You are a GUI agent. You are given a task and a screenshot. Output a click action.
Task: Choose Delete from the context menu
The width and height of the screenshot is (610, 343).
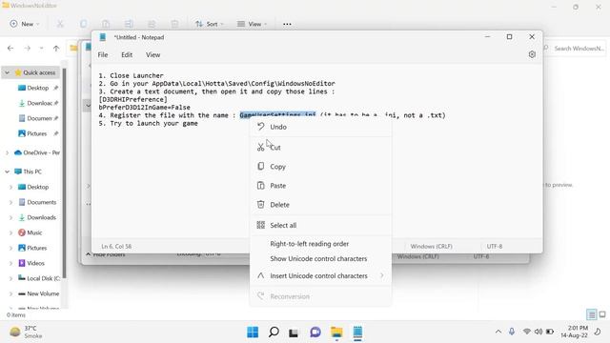320,205
